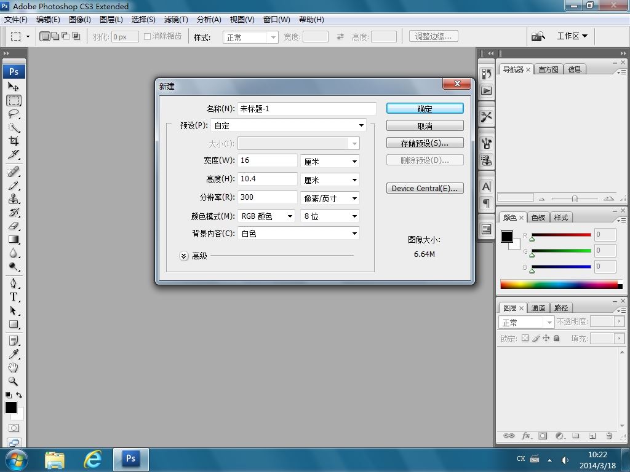Click the 存储预设(S)... button
The image size is (630, 472).
pos(425,143)
